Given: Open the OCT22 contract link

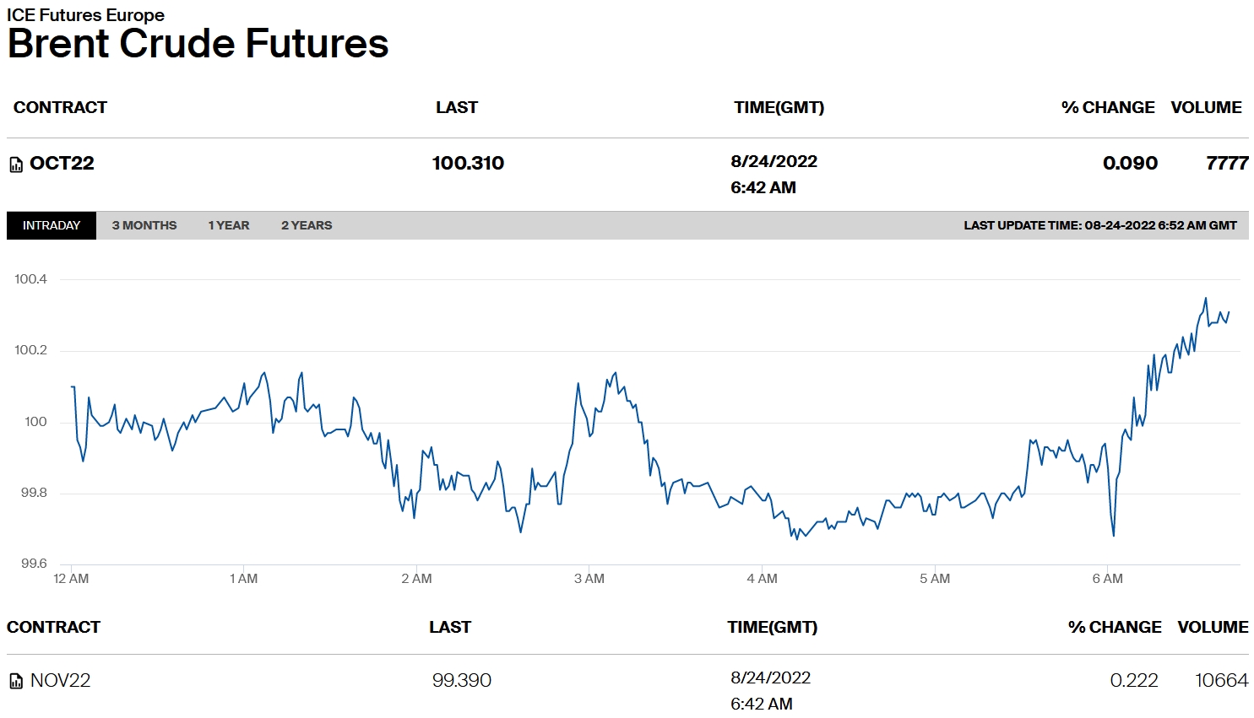Looking at the screenshot, I should click(x=62, y=164).
